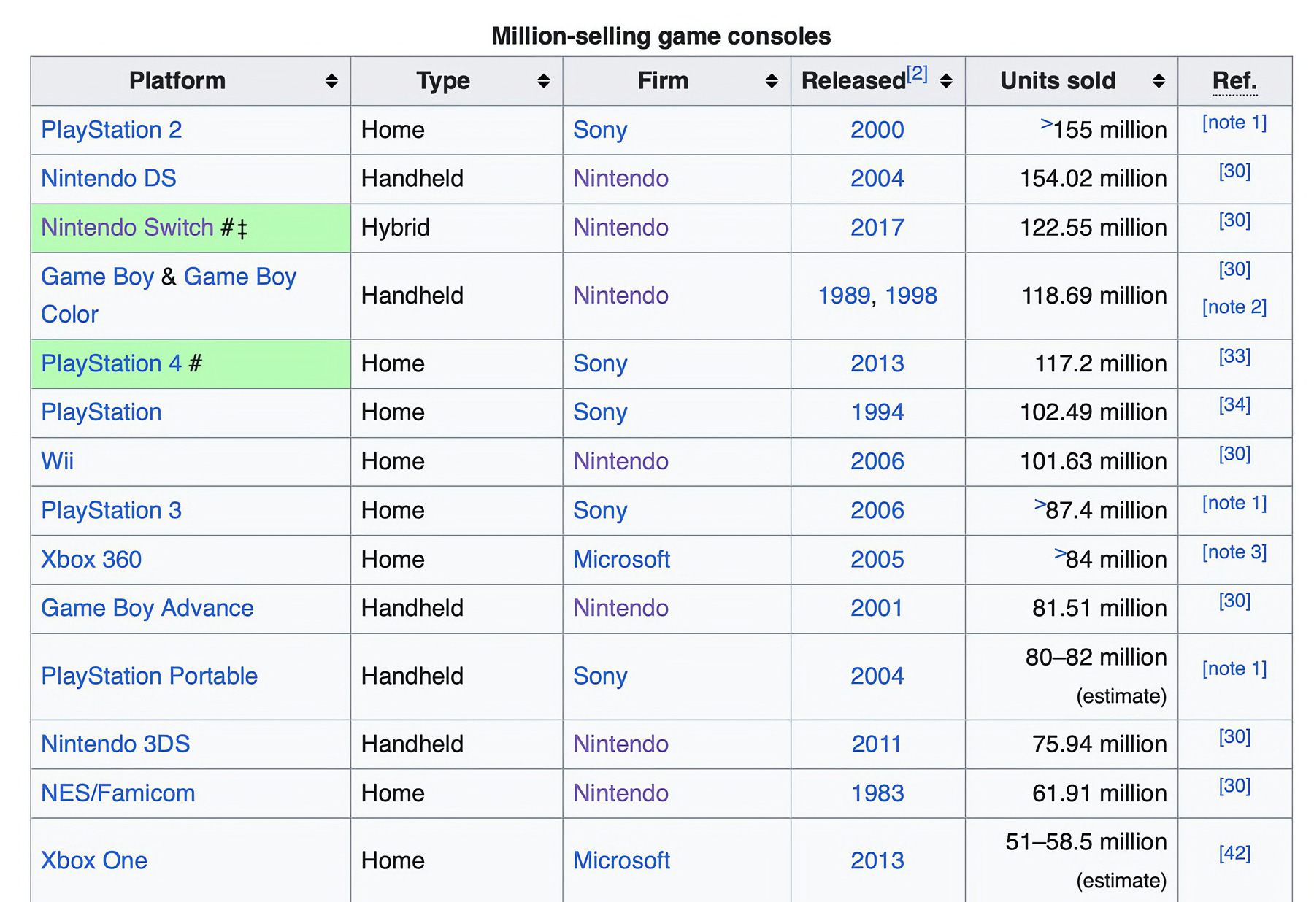This screenshot has height=902, width=1314.
Task: Sort table by Type column arrows
Action: 543,81
